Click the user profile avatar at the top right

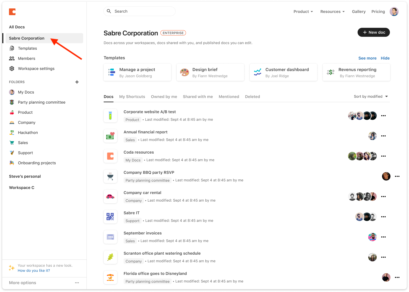coord(394,12)
